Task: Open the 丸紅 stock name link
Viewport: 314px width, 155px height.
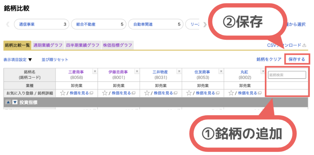Action: [244, 72]
